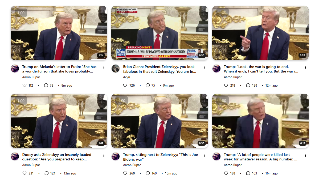Play the 0:19 "people were killed" video thumbnail
The width and height of the screenshot is (319, 179).
tap(260, 121)
